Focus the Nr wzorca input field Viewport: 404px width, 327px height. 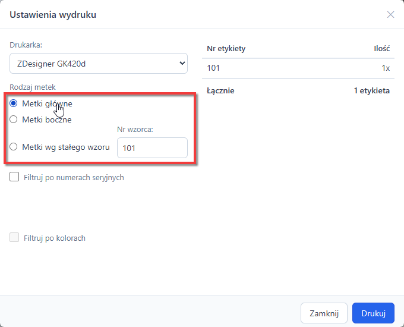click(152, 148)
